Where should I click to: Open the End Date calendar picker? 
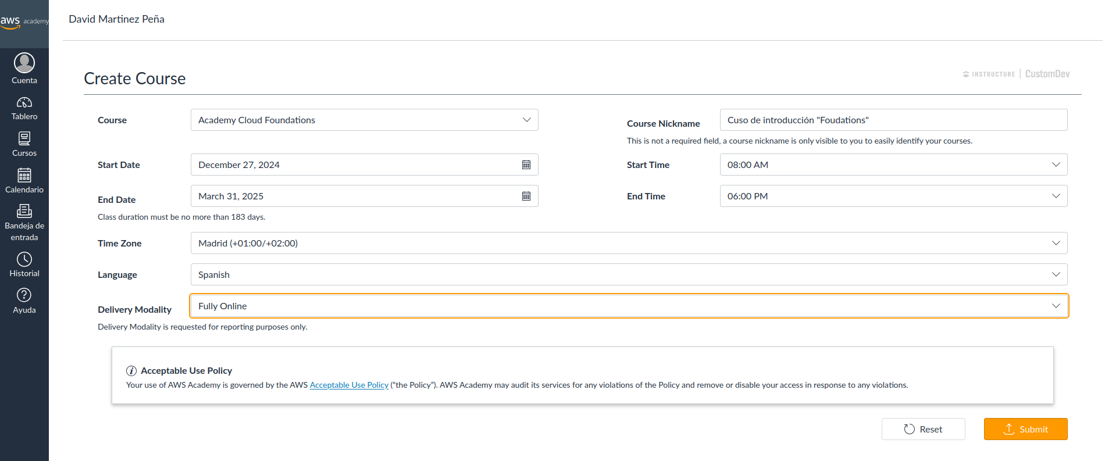coord(526,196)
